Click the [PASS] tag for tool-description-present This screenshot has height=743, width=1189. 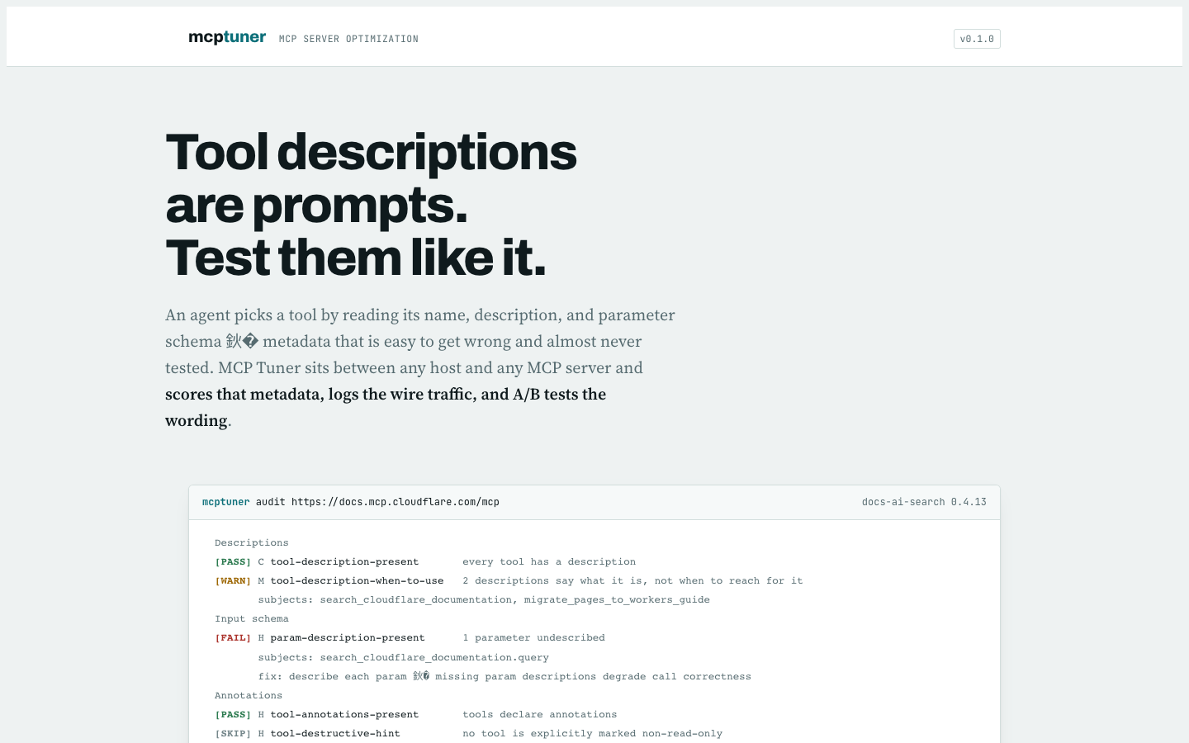point(233,561)
